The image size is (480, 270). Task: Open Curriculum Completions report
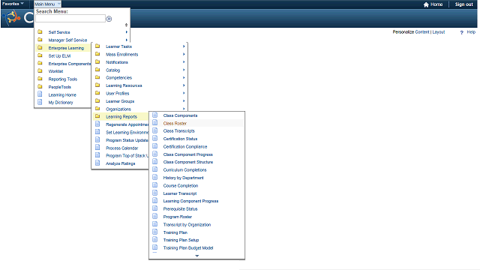[184, 170]
